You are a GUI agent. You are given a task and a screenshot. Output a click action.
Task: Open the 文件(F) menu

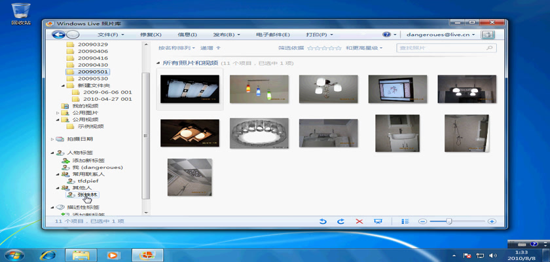click(x=111, y=34)
